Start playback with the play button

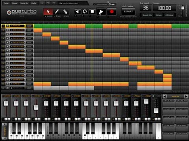click(x=101, y=12)
